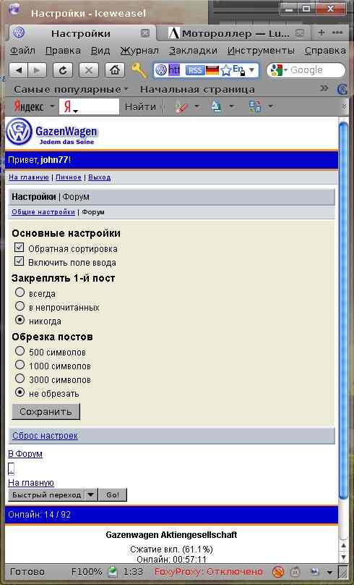Select the всегда radio option
The width and height of the screenshot is (354, 585).
tap(20, 292)
